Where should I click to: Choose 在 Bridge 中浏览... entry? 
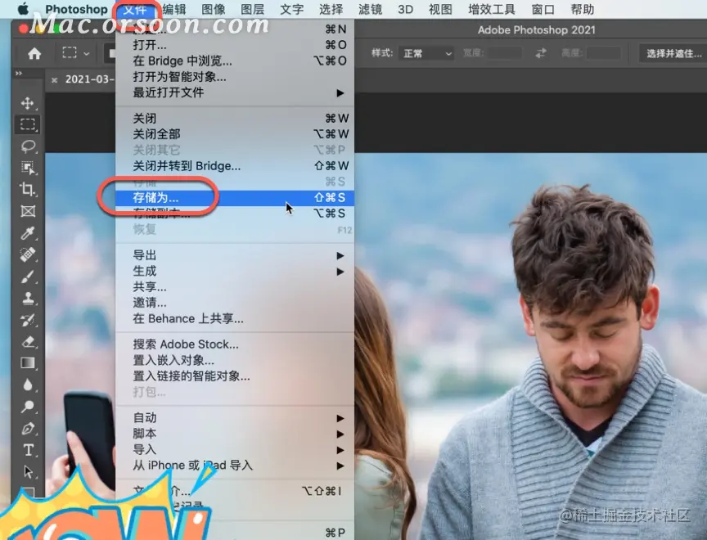[235, 61]
